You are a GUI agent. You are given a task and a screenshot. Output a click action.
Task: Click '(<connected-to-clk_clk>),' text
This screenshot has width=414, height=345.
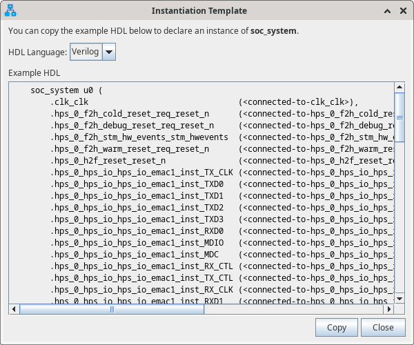pyautogui.click(x=298, y=102)
